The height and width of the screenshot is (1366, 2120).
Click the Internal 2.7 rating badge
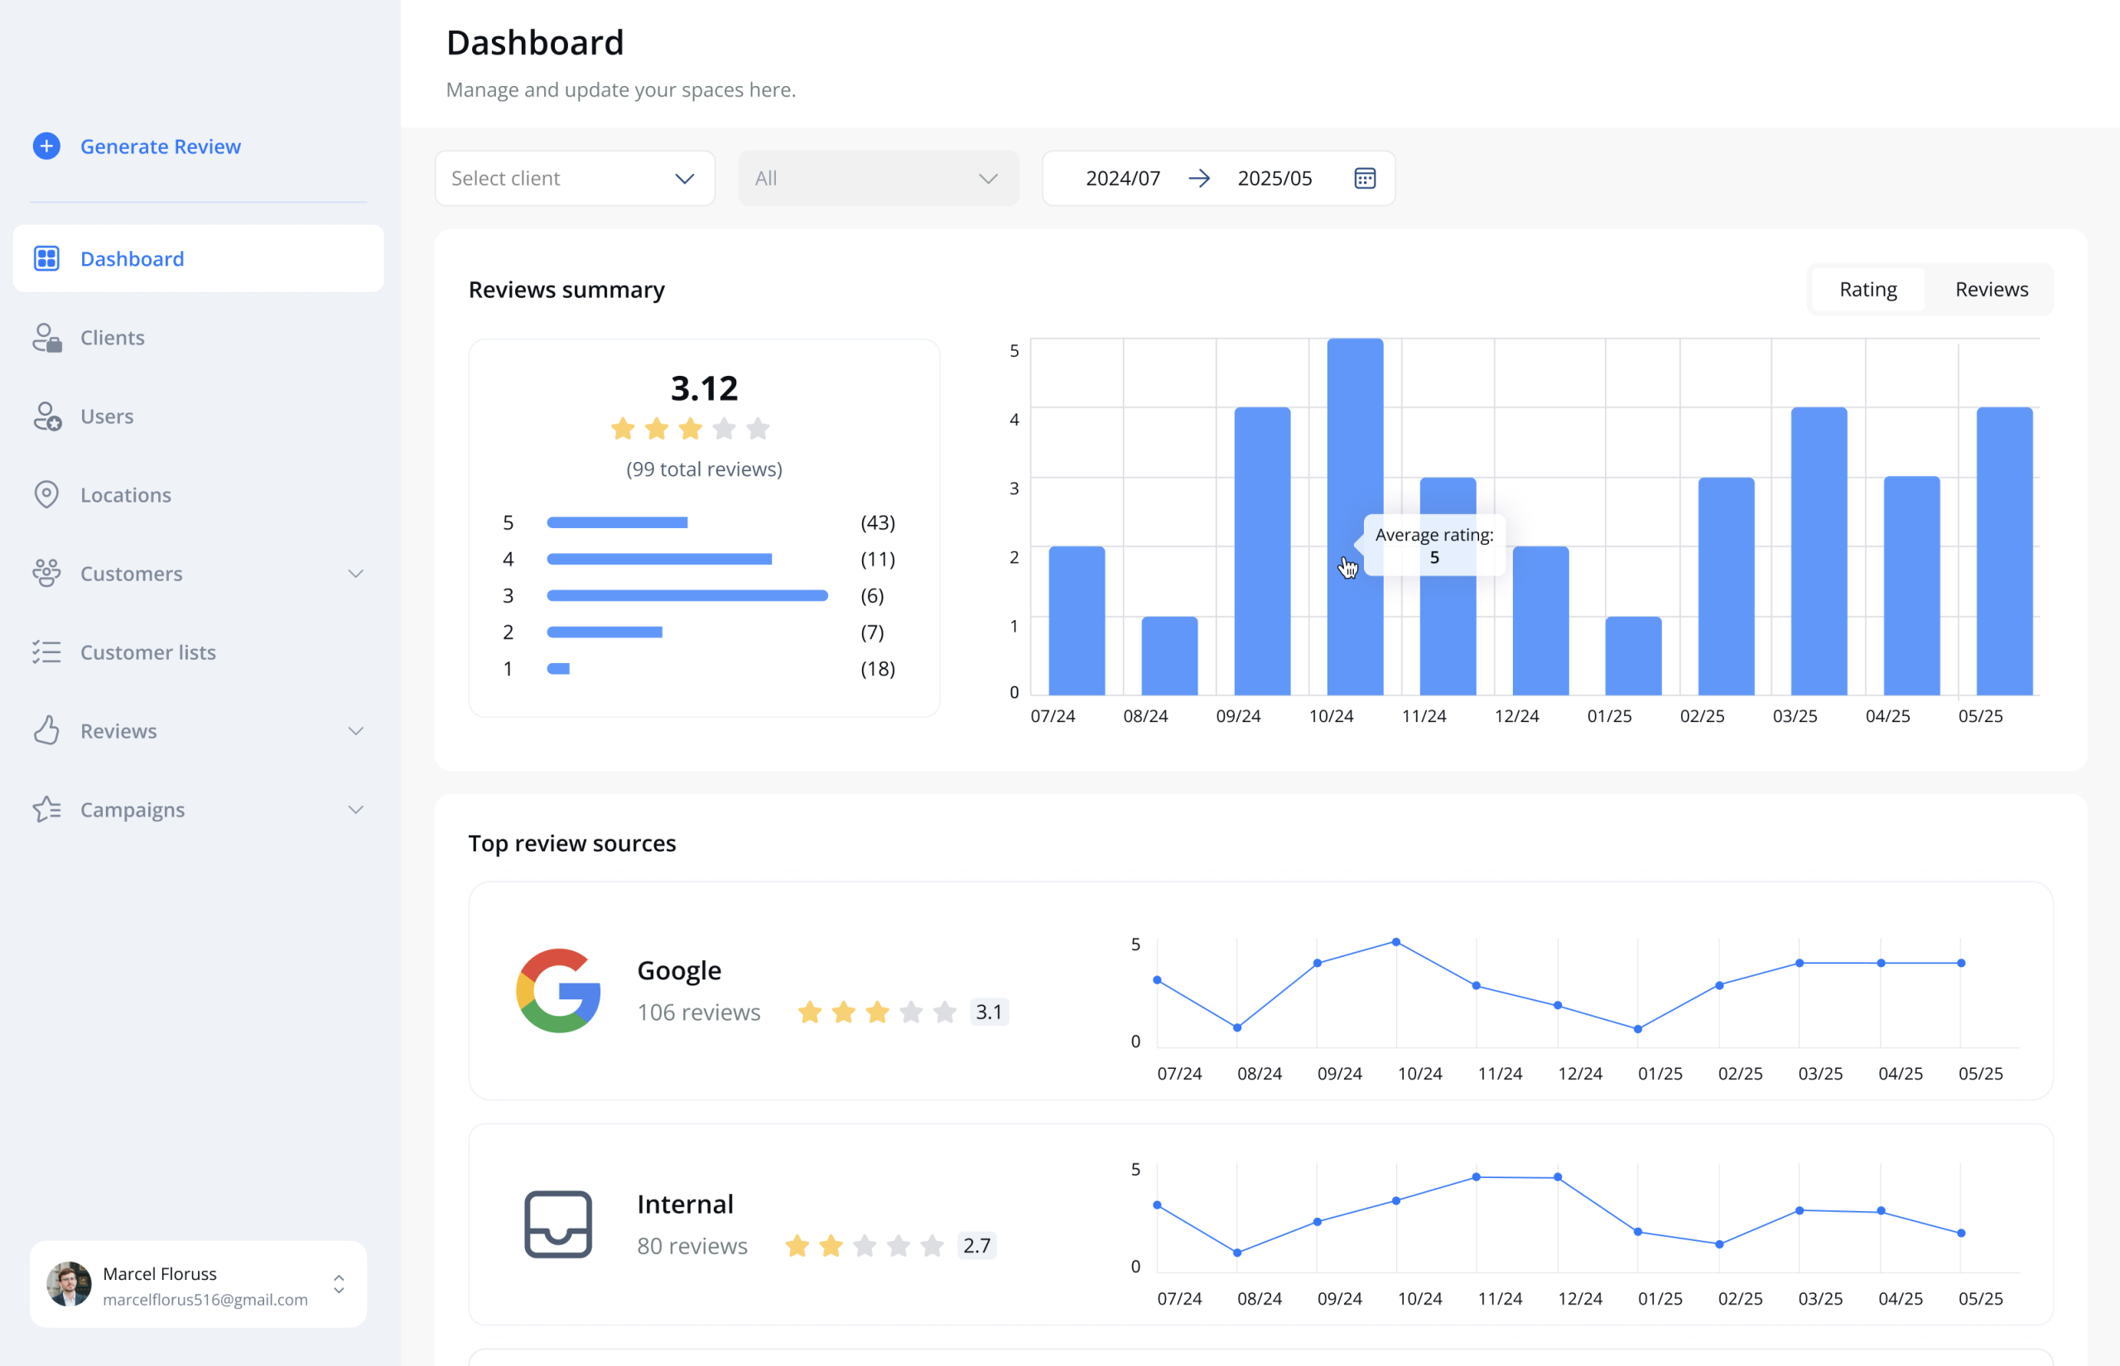pyautogui.click(x=976, y=1245)
